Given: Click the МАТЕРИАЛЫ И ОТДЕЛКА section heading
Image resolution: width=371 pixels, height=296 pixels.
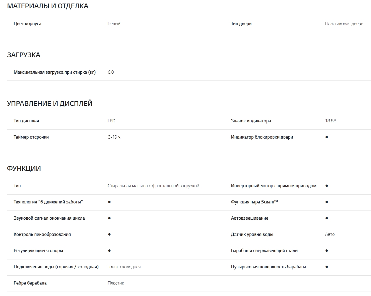Looking at the screenshot, I should [x=48, y=6].
